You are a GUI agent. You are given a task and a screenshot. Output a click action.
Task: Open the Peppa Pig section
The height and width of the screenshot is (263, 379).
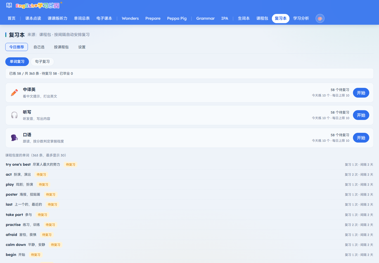coord(177,18)
